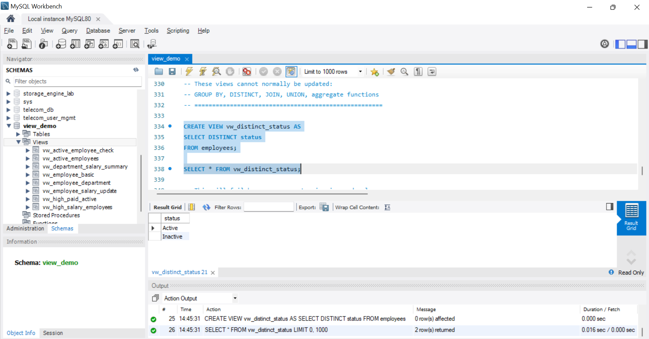Create new view toolbar icon

pos(89,44)
